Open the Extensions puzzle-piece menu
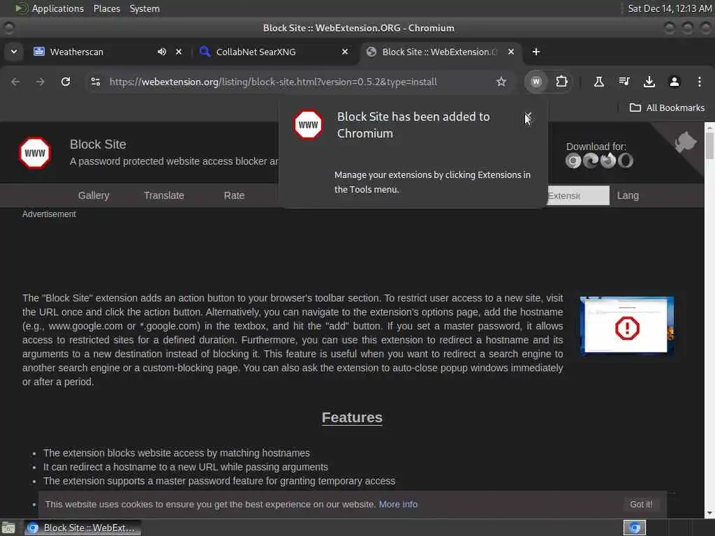The width and height of the screenshot is (715, 536). (x=561, y=82)
